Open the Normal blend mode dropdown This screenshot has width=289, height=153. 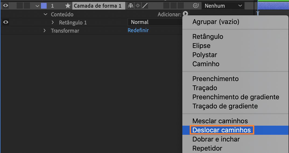(155, 22)
